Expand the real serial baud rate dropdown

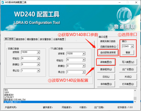point(38,52)
